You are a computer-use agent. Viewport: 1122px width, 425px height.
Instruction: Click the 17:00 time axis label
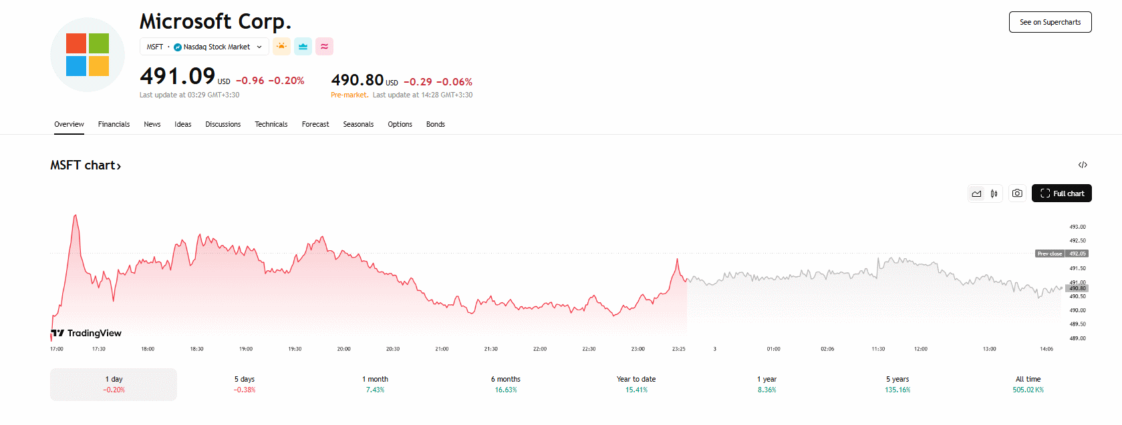tap(57, 349)
